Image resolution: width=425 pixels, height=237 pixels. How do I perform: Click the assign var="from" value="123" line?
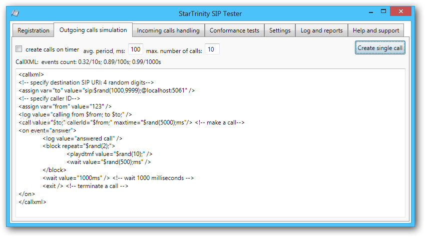click(x=65, y=106)
